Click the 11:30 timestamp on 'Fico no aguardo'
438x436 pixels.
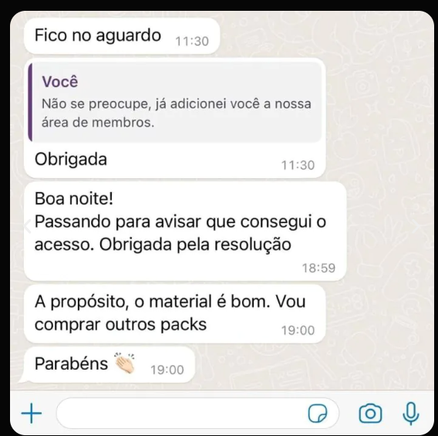(x=192, y=42)
